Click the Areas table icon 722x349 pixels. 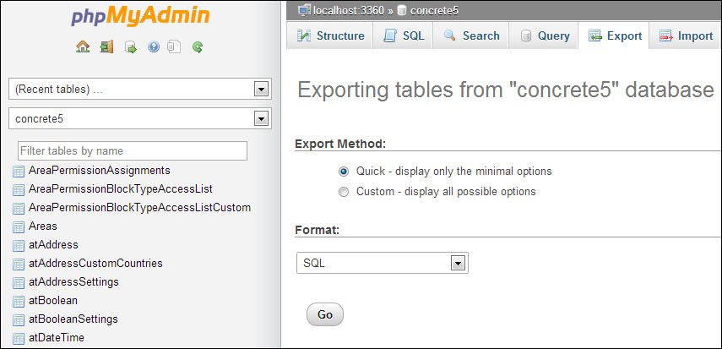(x=19, y=226)
